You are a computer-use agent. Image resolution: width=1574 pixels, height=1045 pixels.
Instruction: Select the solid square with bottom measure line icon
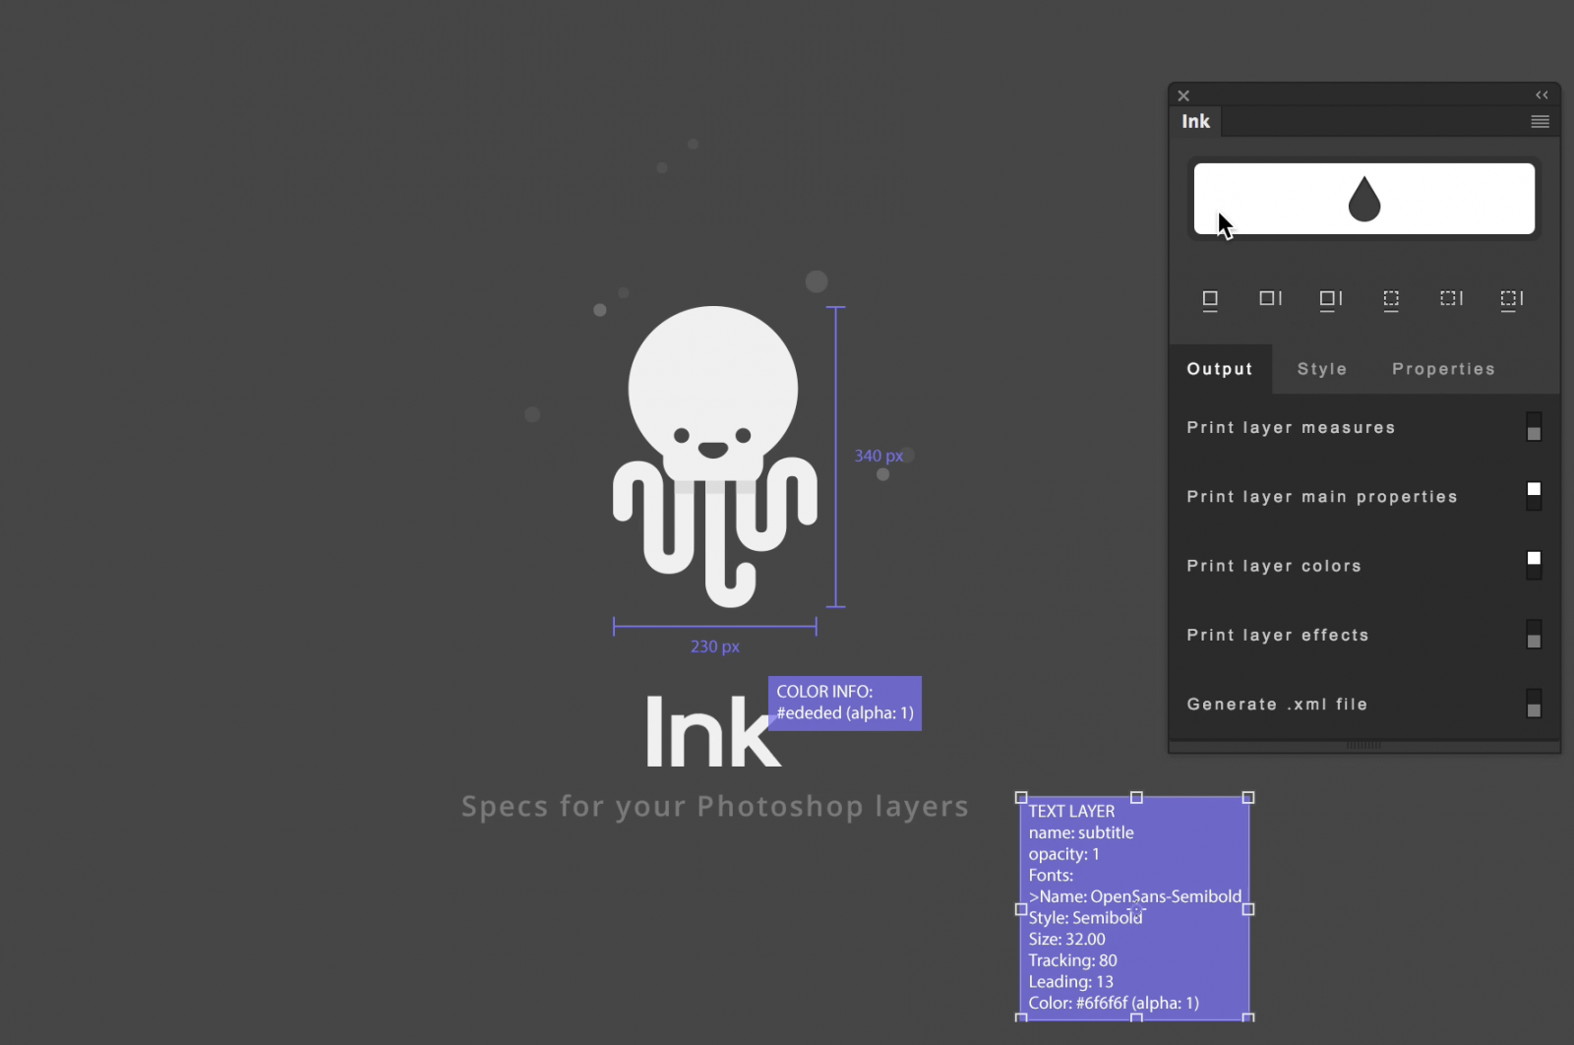coord(1210,300)
